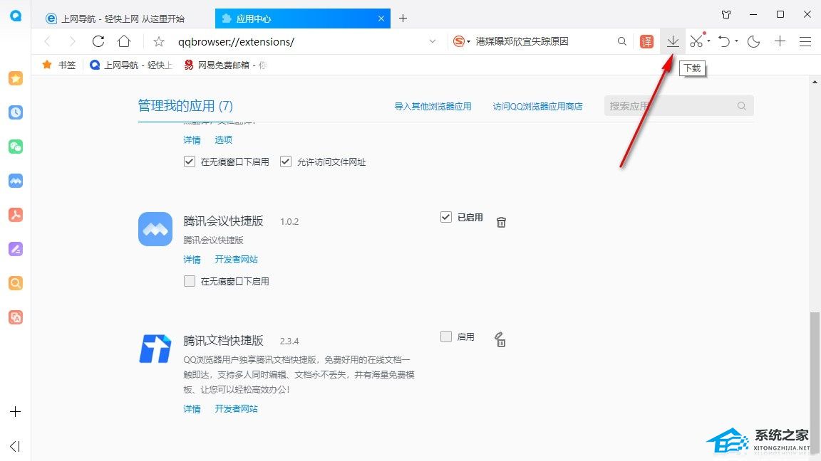This screenshot has width=821, height=461.
Task: Open 开发者网站 for 腾讯会议快捷版
Action: (236, 259)
